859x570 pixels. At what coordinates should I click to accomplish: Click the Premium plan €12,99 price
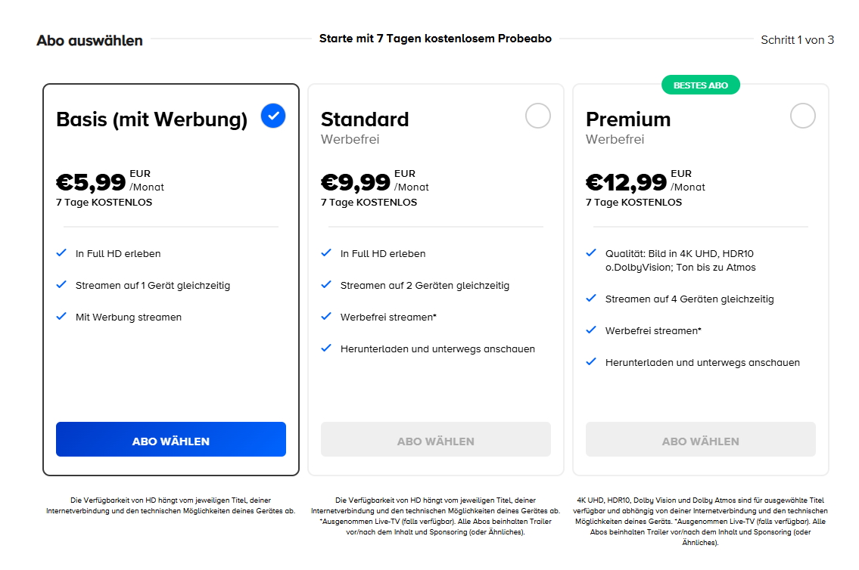[x=627, y=182]
